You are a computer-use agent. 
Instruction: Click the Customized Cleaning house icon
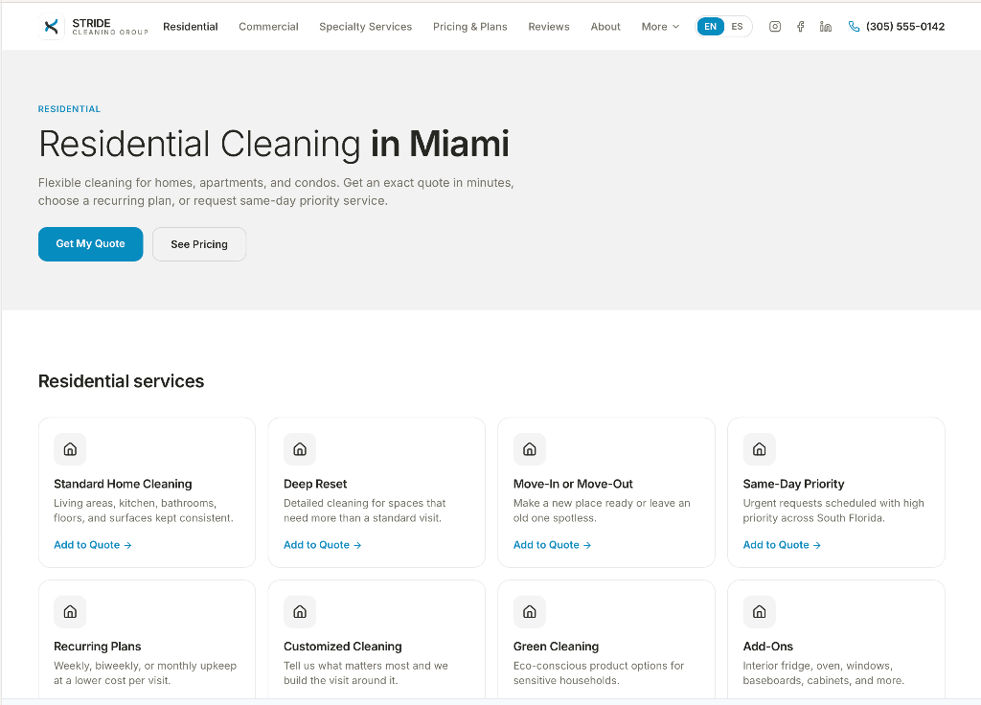tap(300, 612)
